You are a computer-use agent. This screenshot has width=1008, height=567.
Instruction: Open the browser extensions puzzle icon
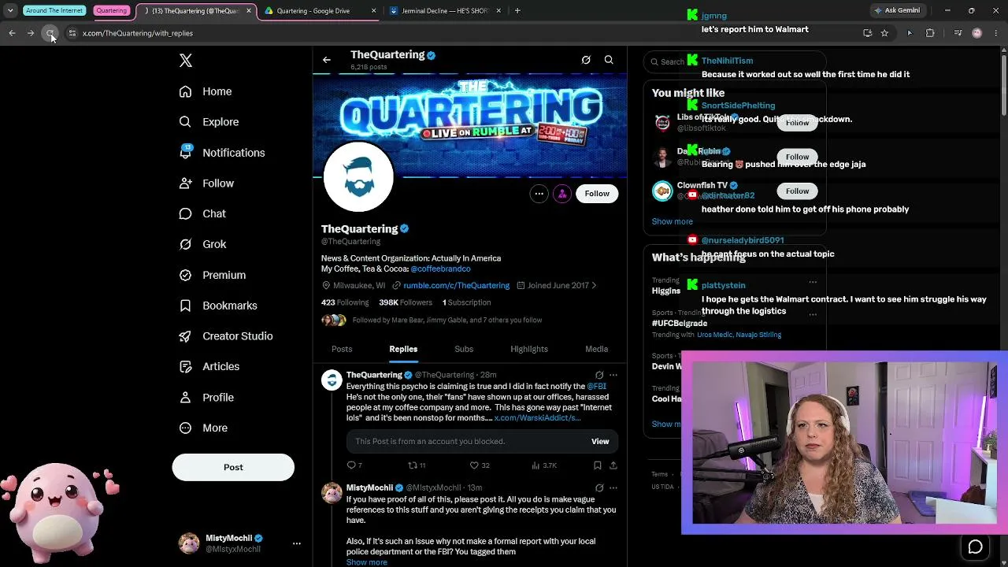pyautogui.click(x=930, y=33)
